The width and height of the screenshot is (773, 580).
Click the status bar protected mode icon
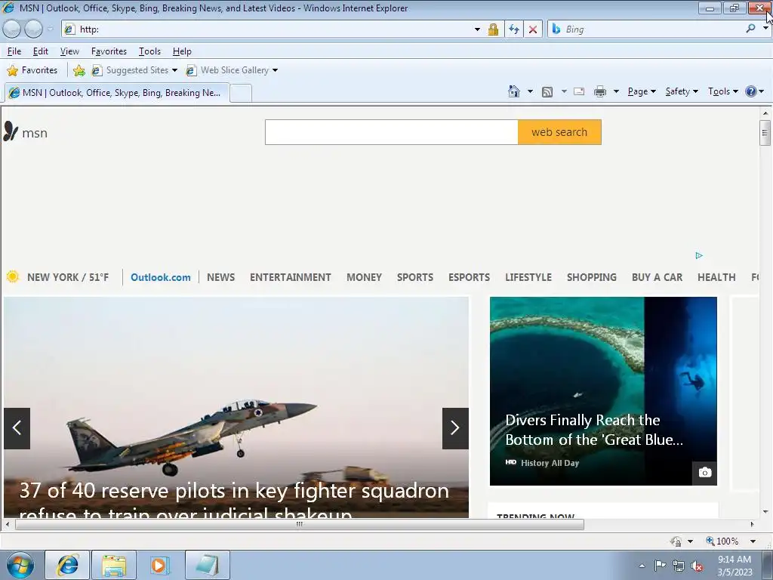point(676,541)
